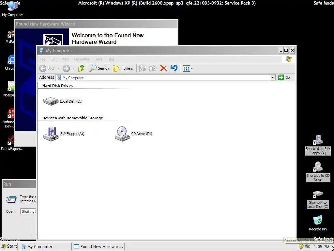Click the security shield tray icon
This screenshot has width=334, height=251.
[301, 246]
